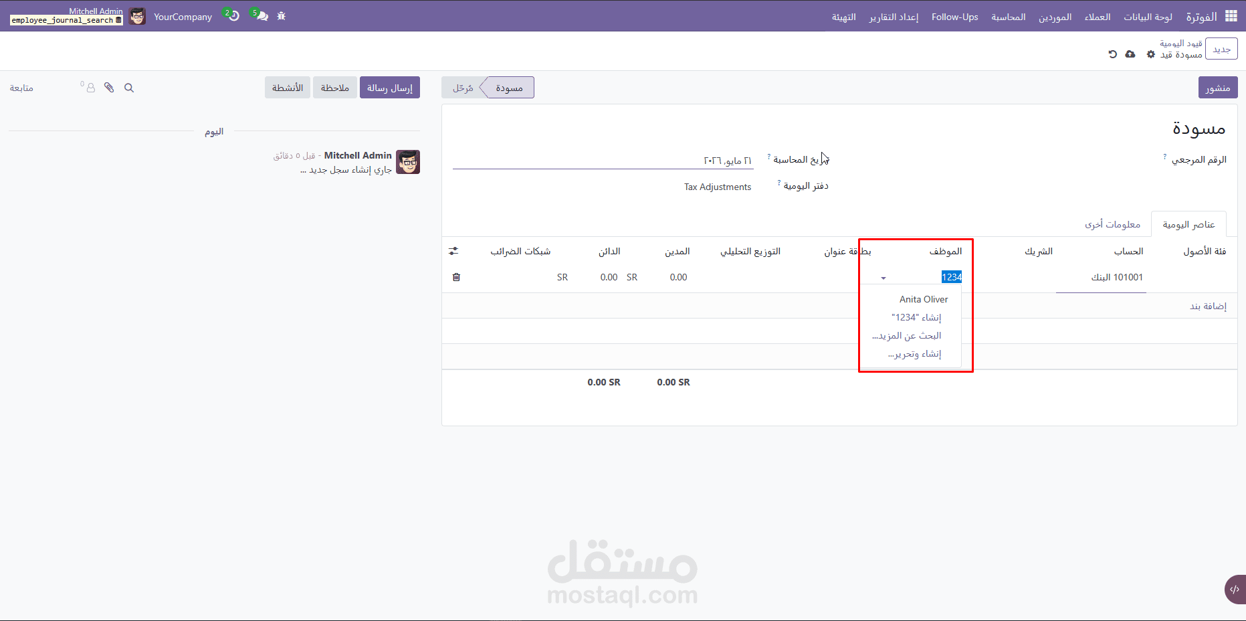Open the المحاسبة menu

tap(1009, 17)
